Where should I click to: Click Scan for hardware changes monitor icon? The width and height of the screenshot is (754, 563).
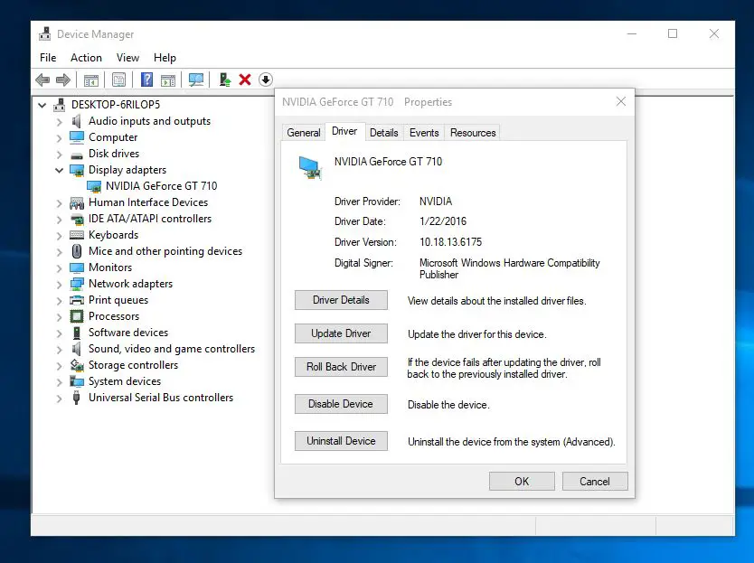[196, 80]
